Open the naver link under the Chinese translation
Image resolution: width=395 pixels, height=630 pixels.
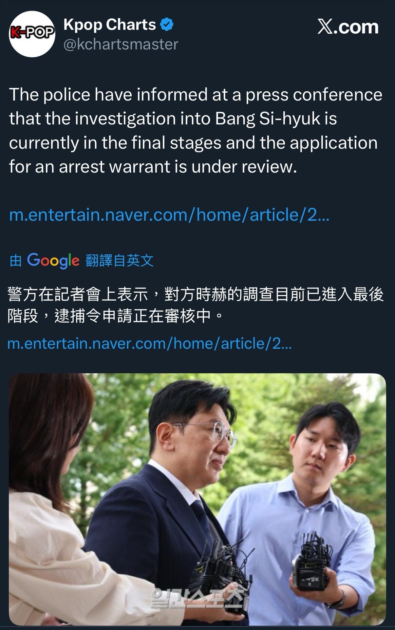pyautogui.click(x=149, y=343)
